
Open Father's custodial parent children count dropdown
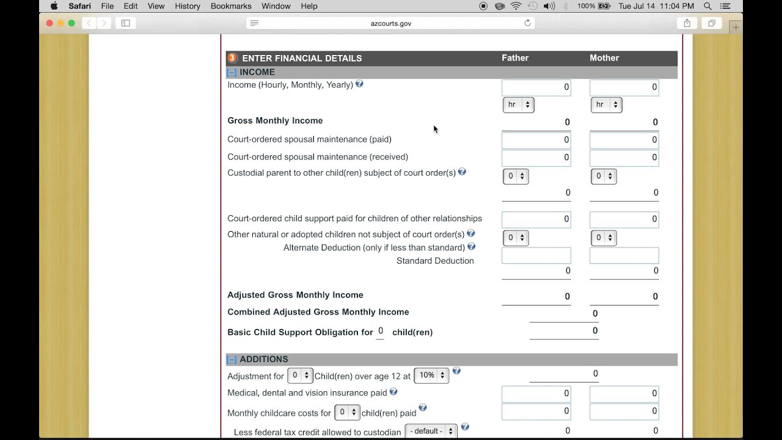point(516,176)
